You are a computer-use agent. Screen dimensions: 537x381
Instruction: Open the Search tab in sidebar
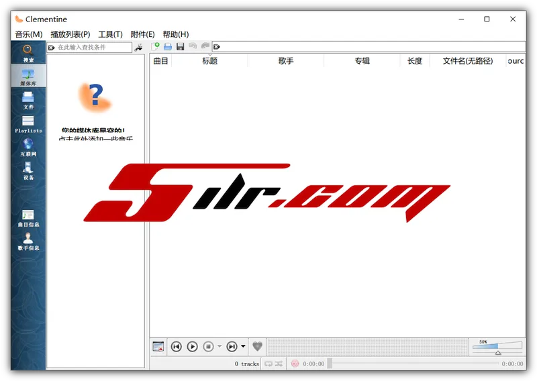tap(28, 53)
